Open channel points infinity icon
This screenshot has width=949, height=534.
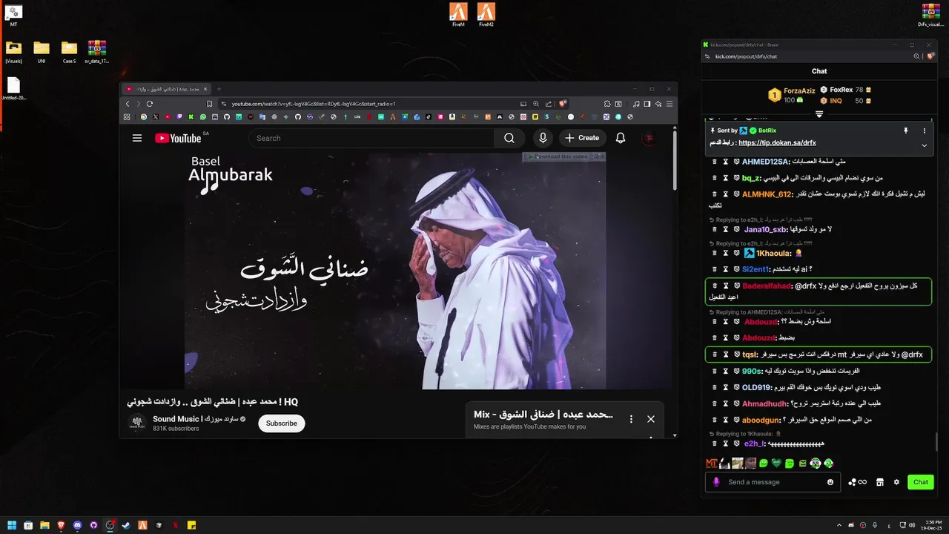pos(857,482)
